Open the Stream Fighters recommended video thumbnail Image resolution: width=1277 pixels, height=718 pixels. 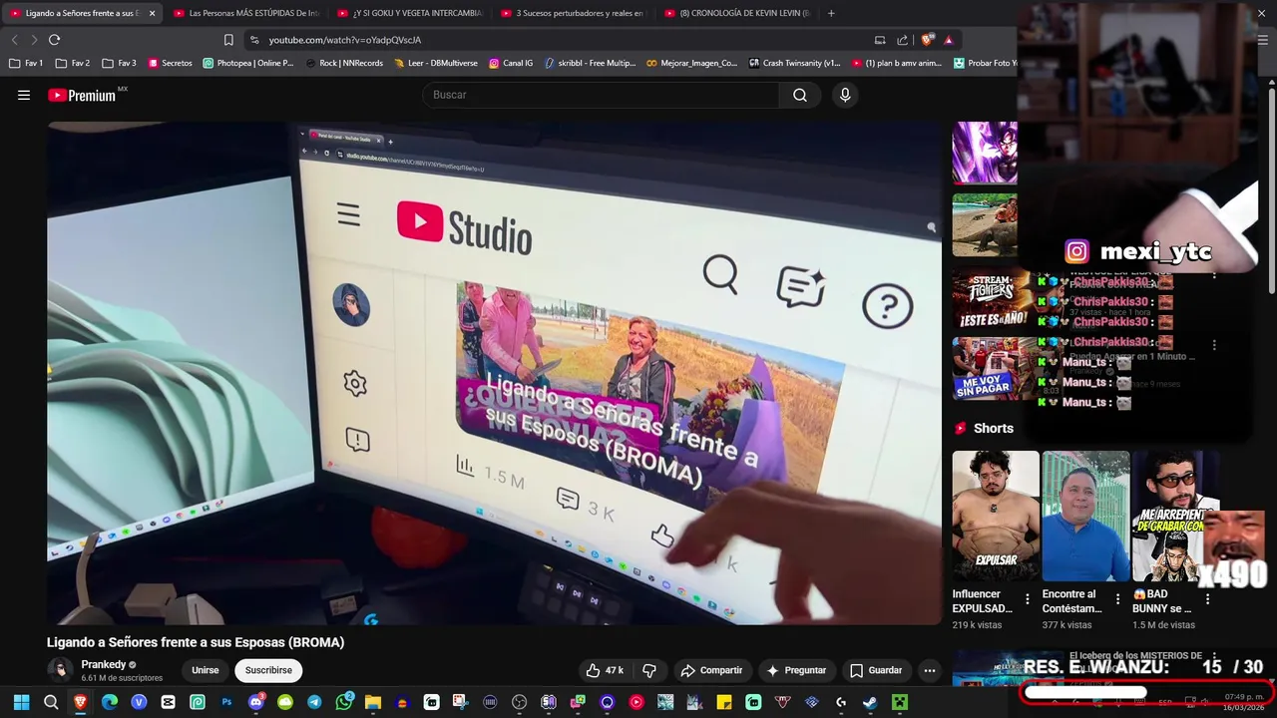[x=994, y=299]
